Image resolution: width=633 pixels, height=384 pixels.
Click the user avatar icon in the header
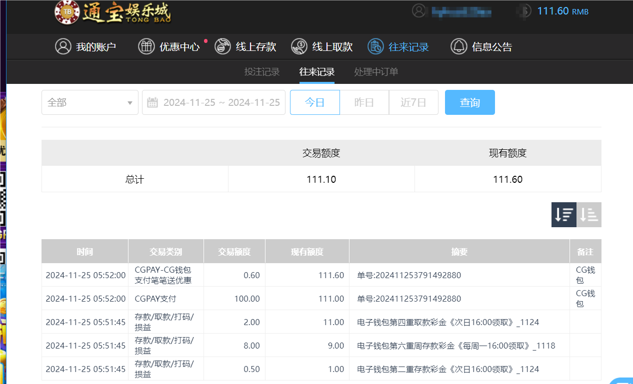(x=419, y=10)
